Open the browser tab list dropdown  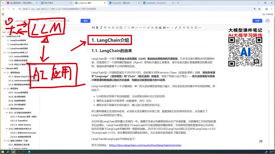[3, 3]
